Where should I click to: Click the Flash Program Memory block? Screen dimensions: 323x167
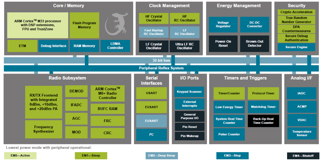pyautogui.click(x=84, y=25)
